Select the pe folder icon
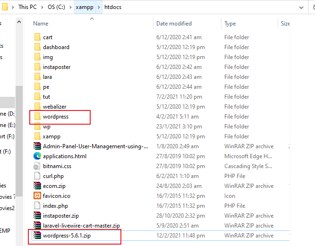The width and height of the screenshot is (315, 246). pyautogui.click(x=37, y=87)
